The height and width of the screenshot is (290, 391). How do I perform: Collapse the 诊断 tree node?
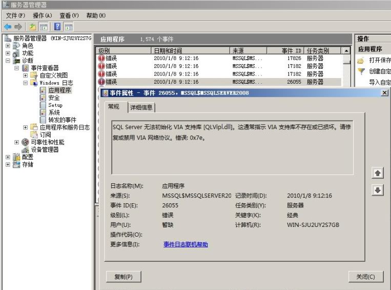coord(8,61)
